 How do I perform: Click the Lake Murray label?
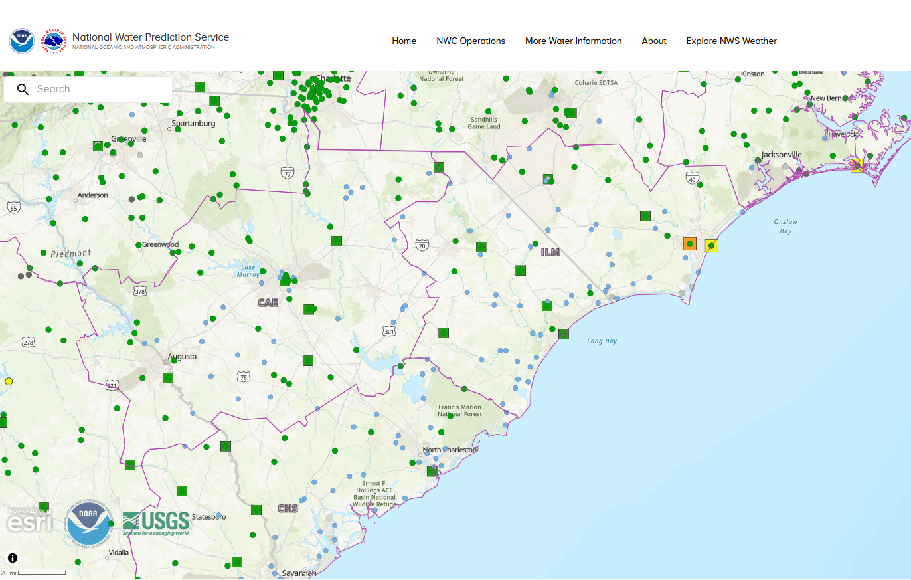click(248, 270)
